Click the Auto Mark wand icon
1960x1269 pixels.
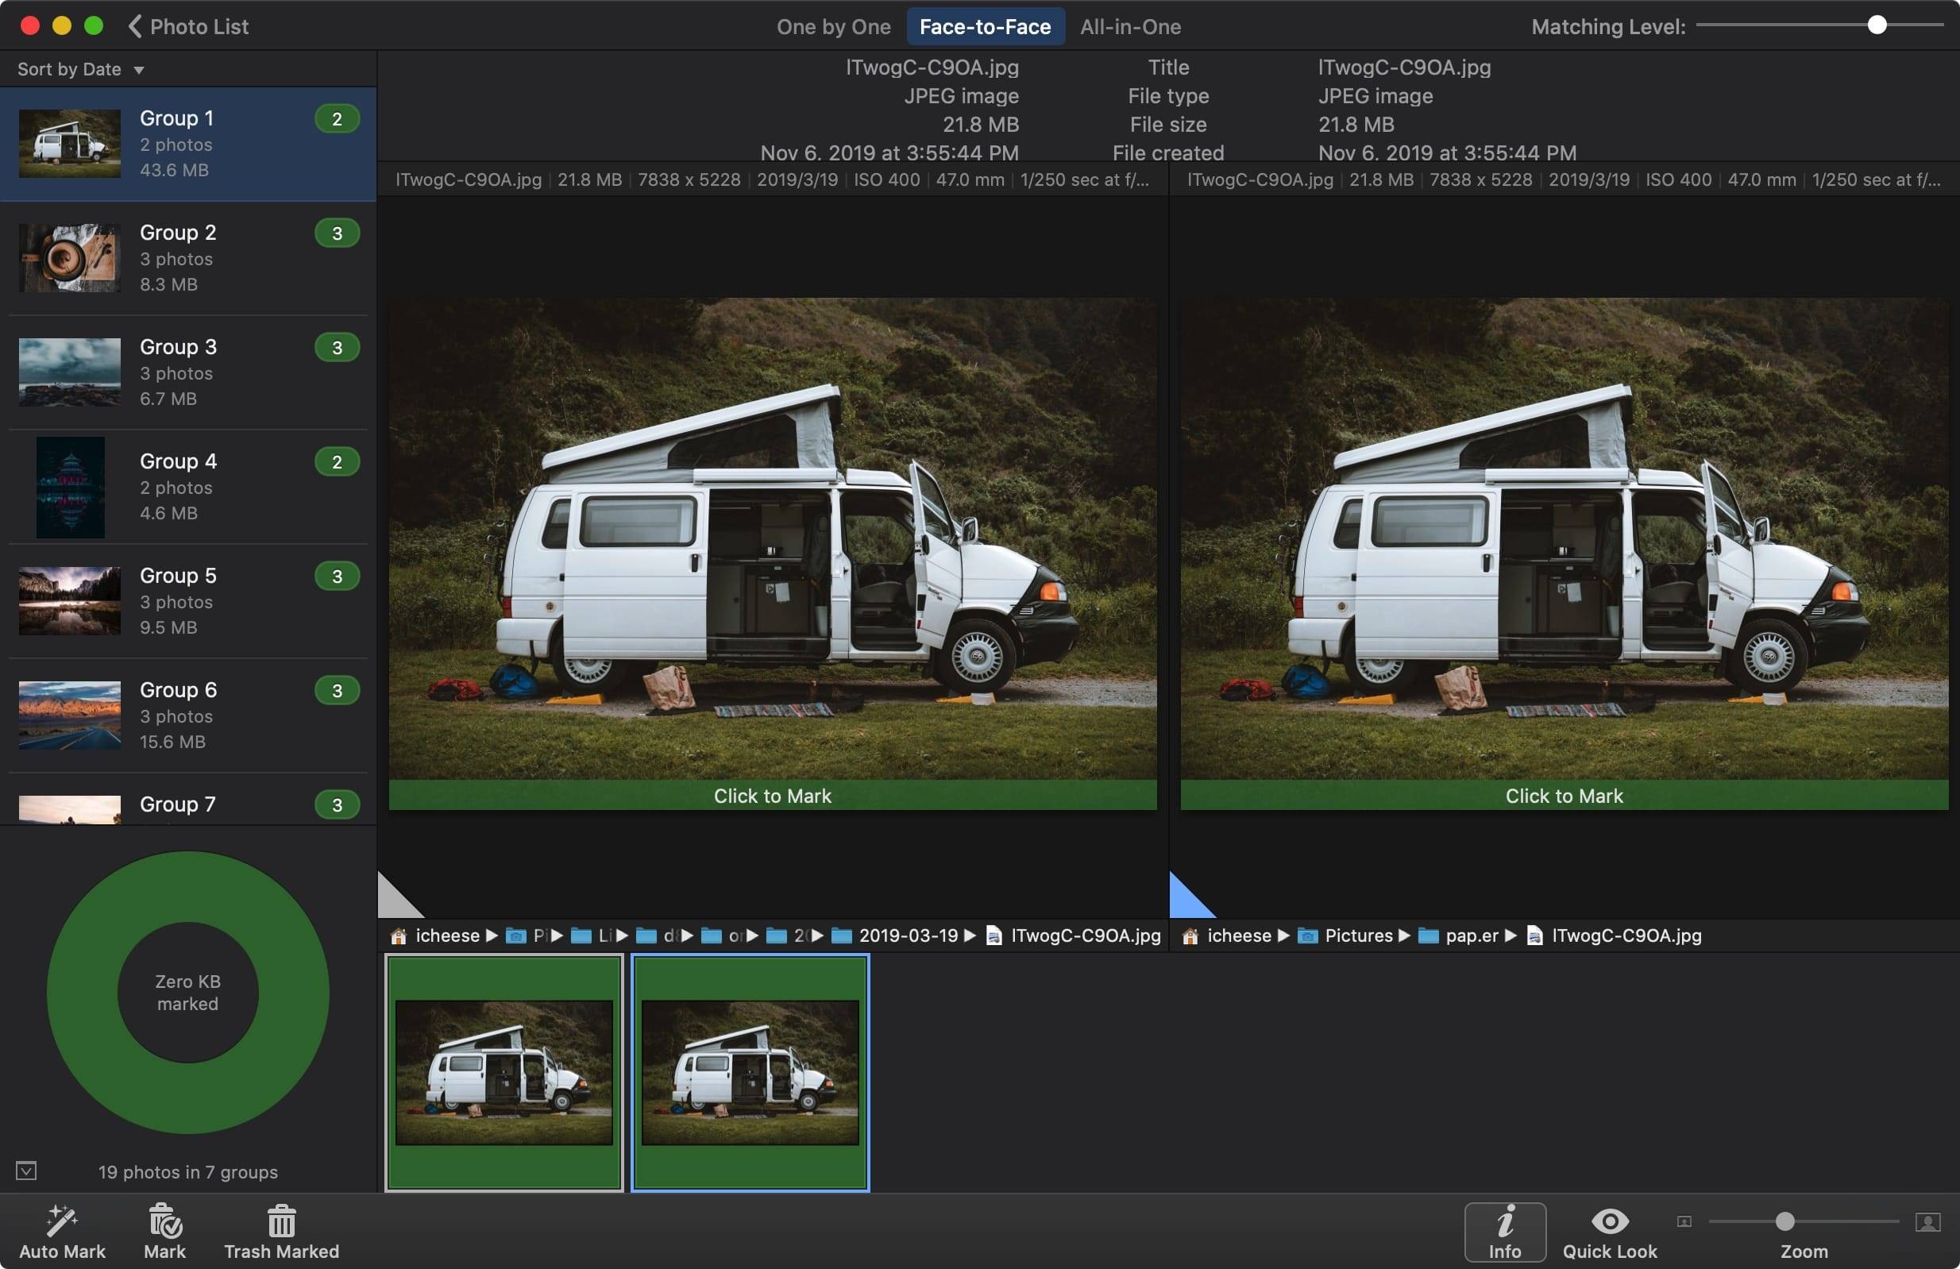(x=62, y=1221)
